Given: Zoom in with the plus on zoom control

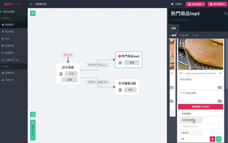Looking at the screenshot, I should [33, 122].
